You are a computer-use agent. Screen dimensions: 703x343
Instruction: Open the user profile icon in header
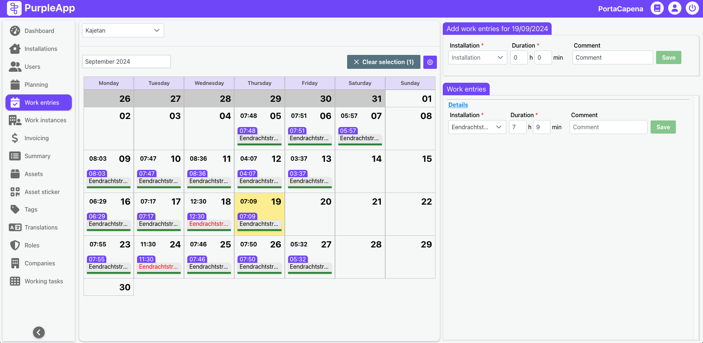point(675,8)
